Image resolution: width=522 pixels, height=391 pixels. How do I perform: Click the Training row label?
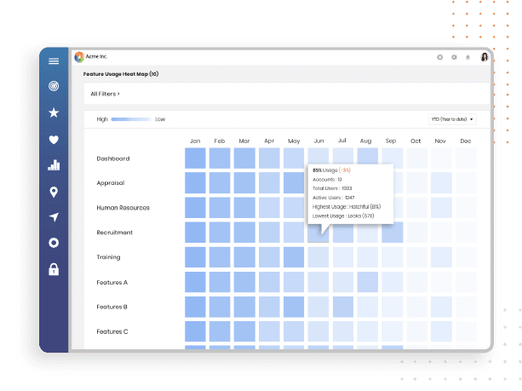coord(108,257)
